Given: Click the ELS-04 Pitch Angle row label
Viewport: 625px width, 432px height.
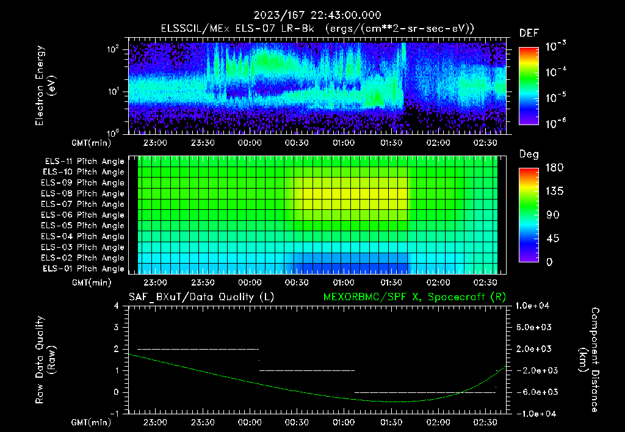Looking at the screenshot, I should point(83,237).
